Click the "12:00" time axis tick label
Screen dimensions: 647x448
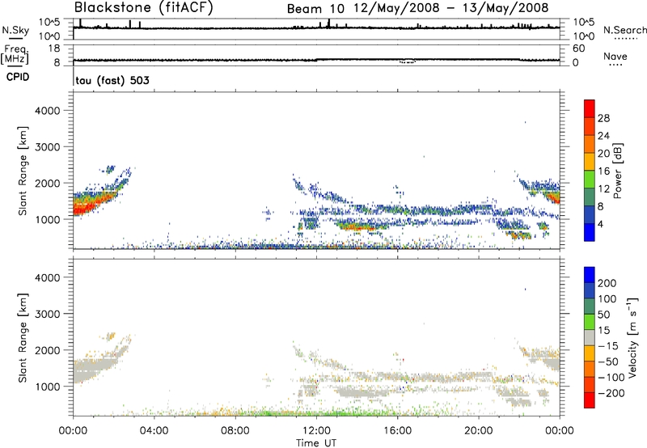coord(316,431)
